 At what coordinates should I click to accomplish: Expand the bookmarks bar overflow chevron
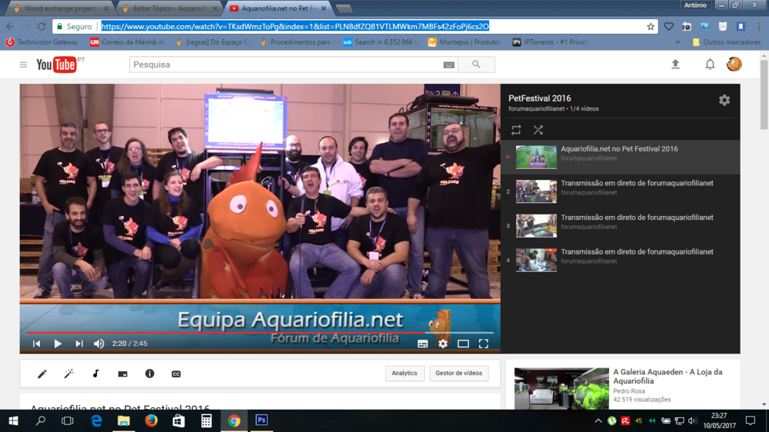[677, 42]
